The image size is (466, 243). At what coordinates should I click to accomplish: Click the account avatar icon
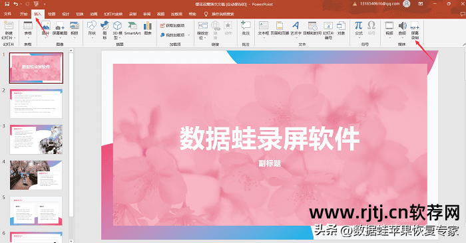[407, 4]
